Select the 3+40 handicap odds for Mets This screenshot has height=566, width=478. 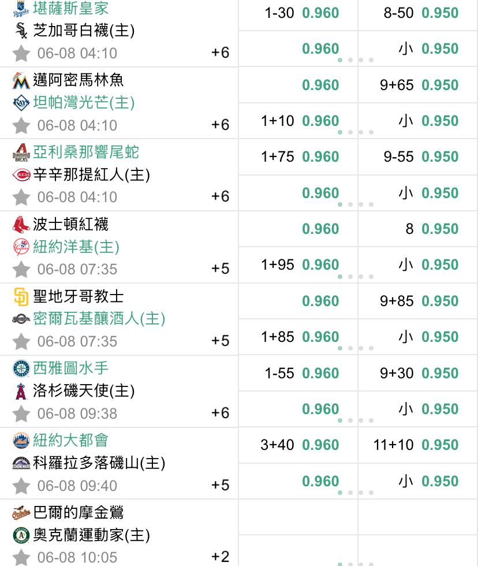[x=298, y=445]
